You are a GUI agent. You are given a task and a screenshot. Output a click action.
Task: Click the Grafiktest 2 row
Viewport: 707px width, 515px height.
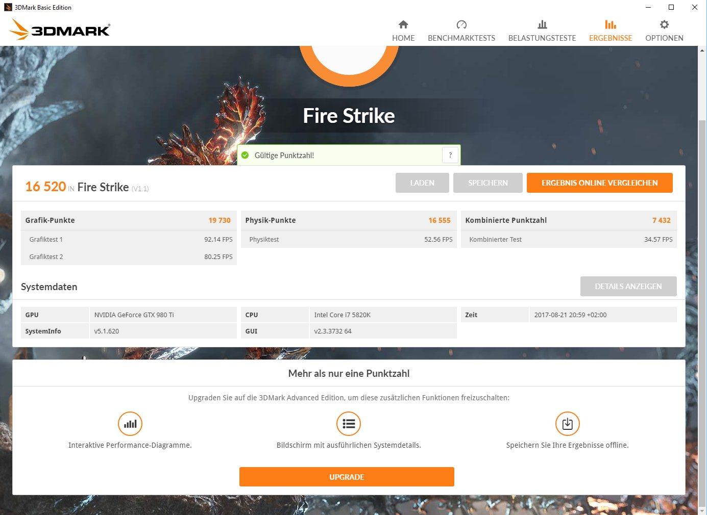[129, 256]
